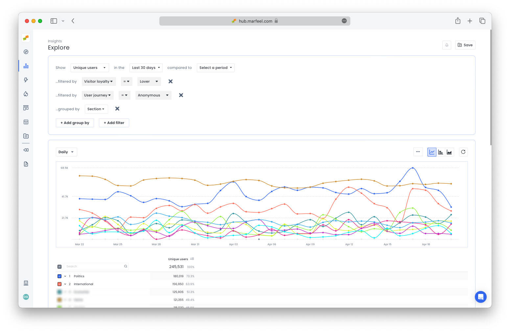Click the Save button
This screenshot has height=332, width=510.
[465, 45]
